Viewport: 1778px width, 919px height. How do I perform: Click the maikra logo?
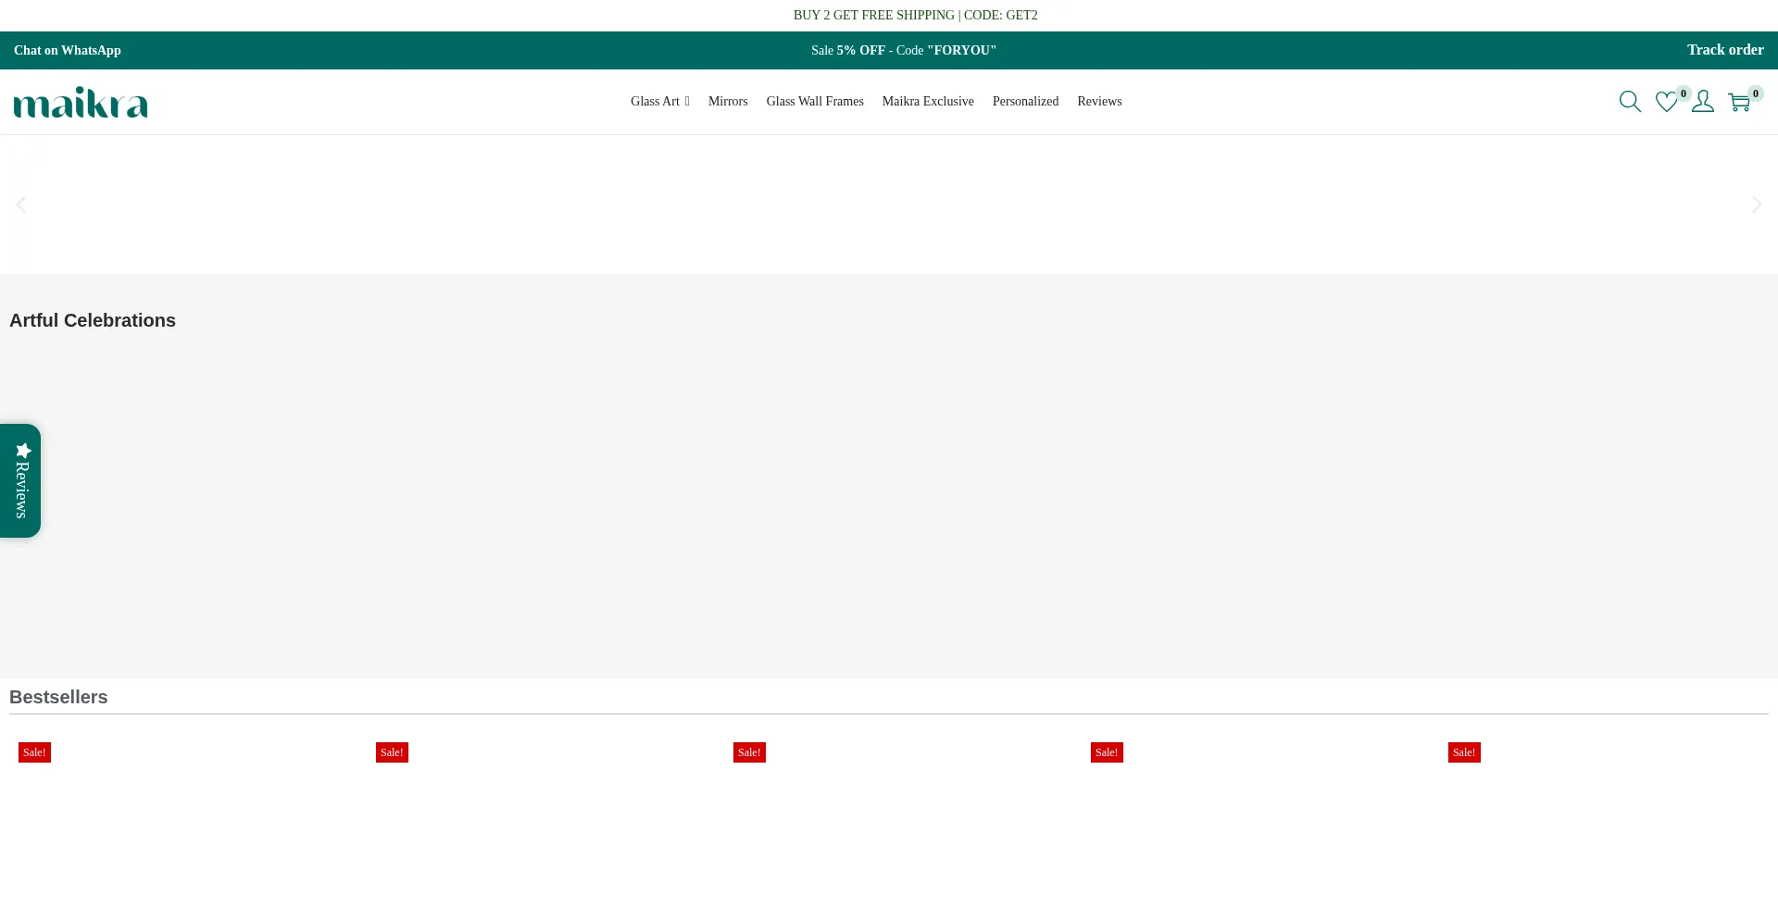pyautogui.click(x=81, y=102)
